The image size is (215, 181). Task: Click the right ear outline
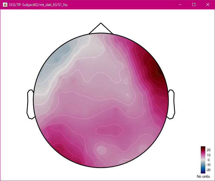[171, 104]
